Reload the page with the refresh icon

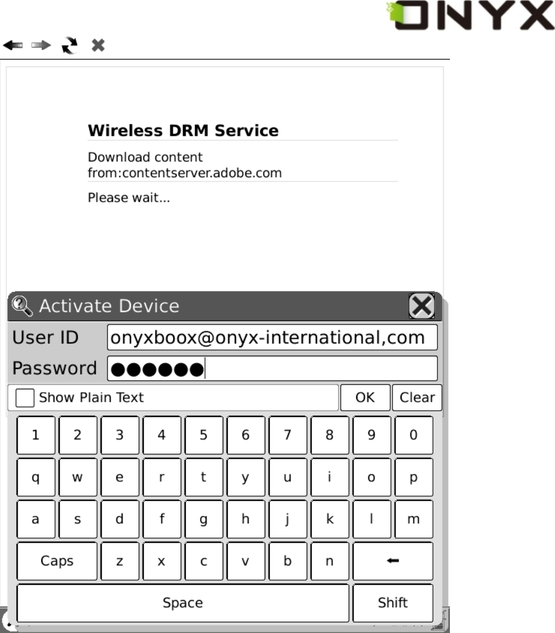[x=69, y=45]
